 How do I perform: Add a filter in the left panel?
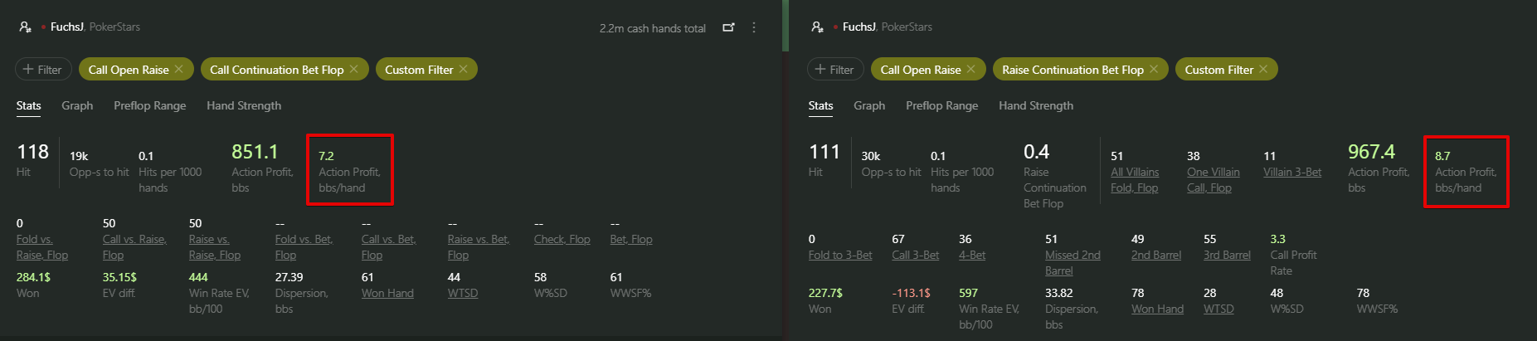(x=43, y=70)
